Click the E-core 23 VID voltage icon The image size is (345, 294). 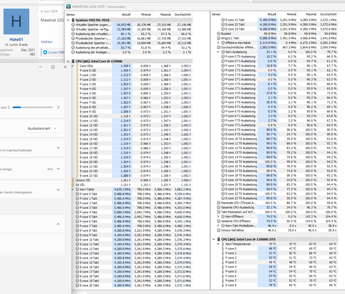(77, 175)
